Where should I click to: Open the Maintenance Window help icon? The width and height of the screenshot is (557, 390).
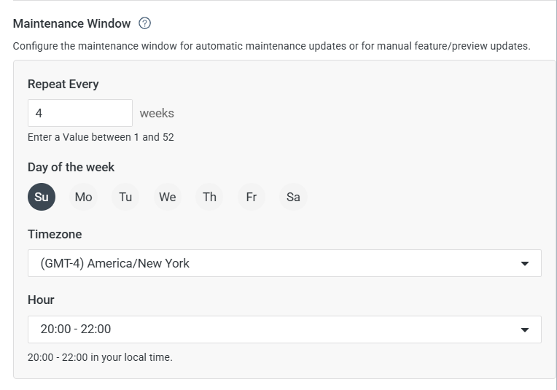coord(144,23)
